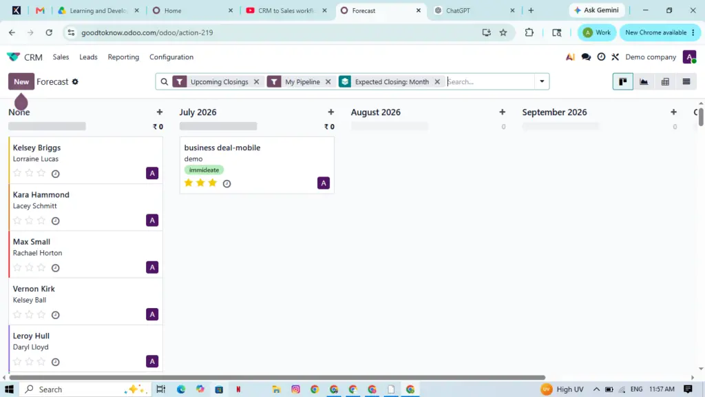The height and width of the screenshot is (397, 705).
Task: Click salesperson avatar on business deal-mobile card
Action: [324, 183]
